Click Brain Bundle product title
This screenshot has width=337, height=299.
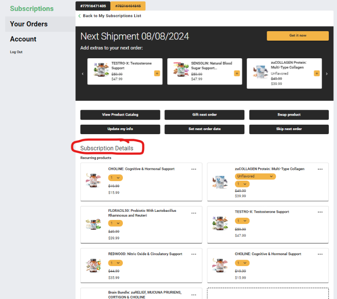tap(145, 294)
